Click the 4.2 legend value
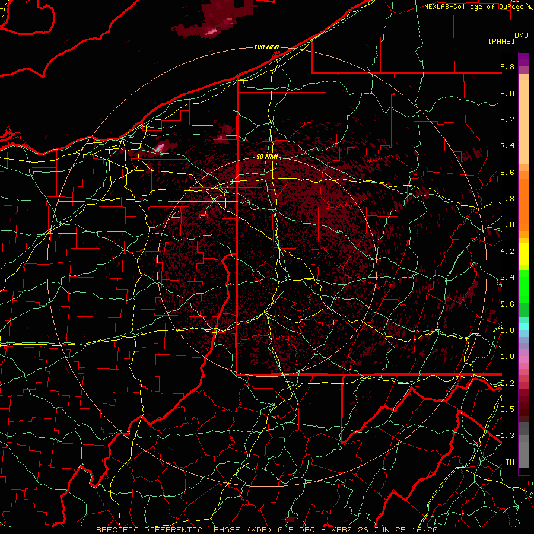The height and width of the screenshot is (534, 534). [507, 252]
